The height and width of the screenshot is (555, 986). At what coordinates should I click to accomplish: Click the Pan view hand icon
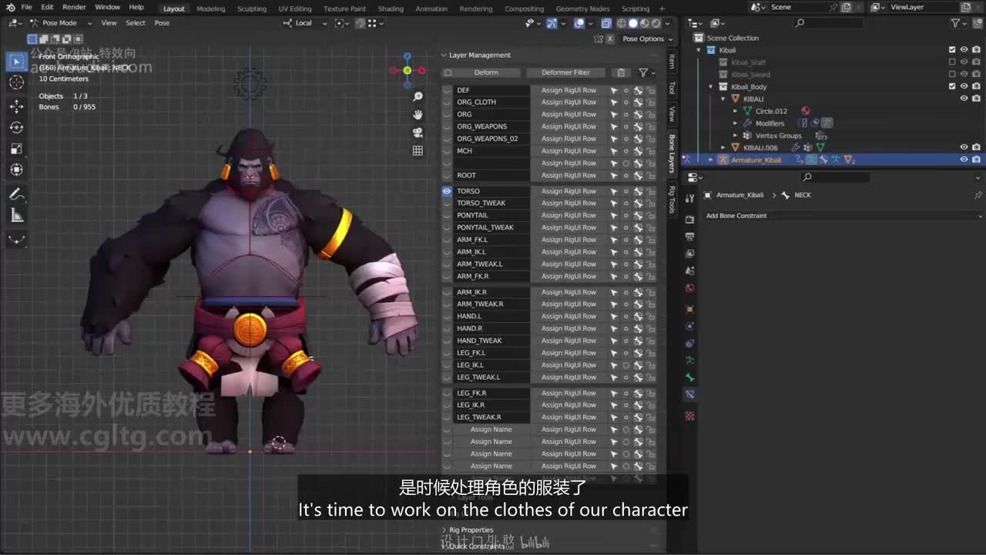click(418, 114)
